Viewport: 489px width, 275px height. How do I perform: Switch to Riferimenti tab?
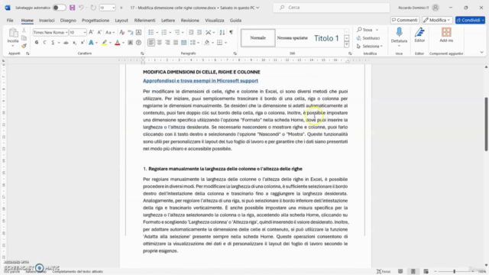pyautogui.click(x=144, y=21)
